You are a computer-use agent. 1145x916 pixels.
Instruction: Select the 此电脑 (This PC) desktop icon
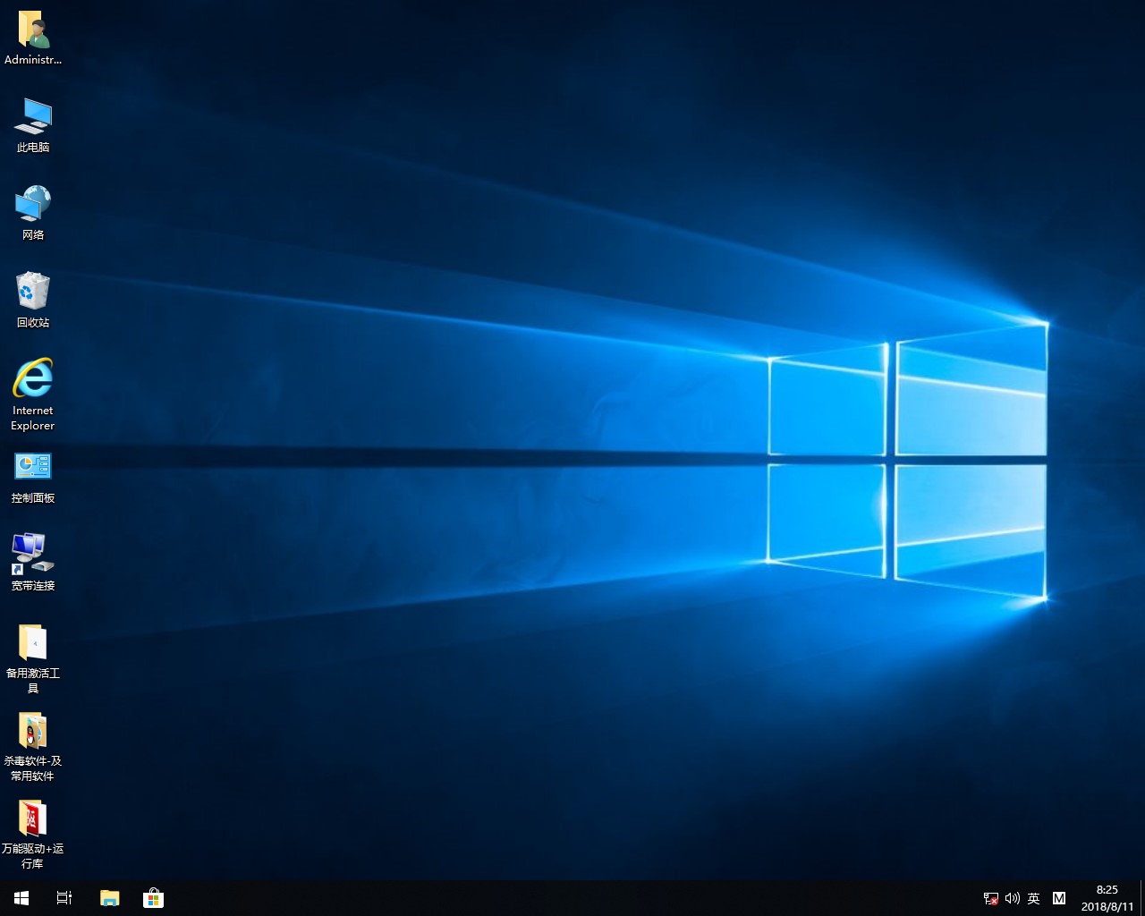(33, 125)
